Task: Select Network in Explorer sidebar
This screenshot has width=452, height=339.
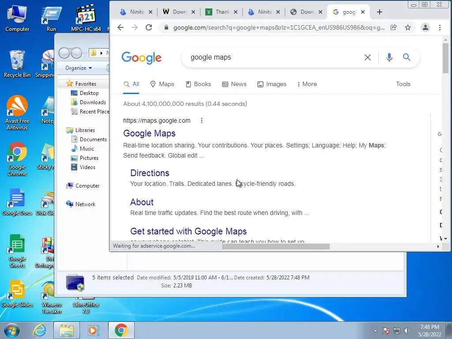Action: click(x=85, y=204)
